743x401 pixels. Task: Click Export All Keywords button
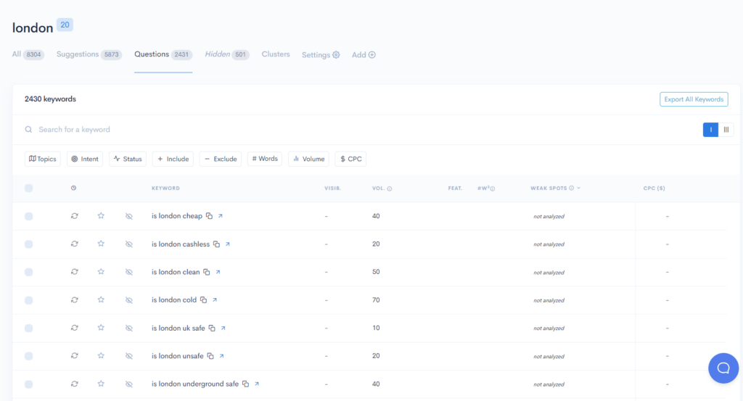pyautogui.click(x=694, y=99)
